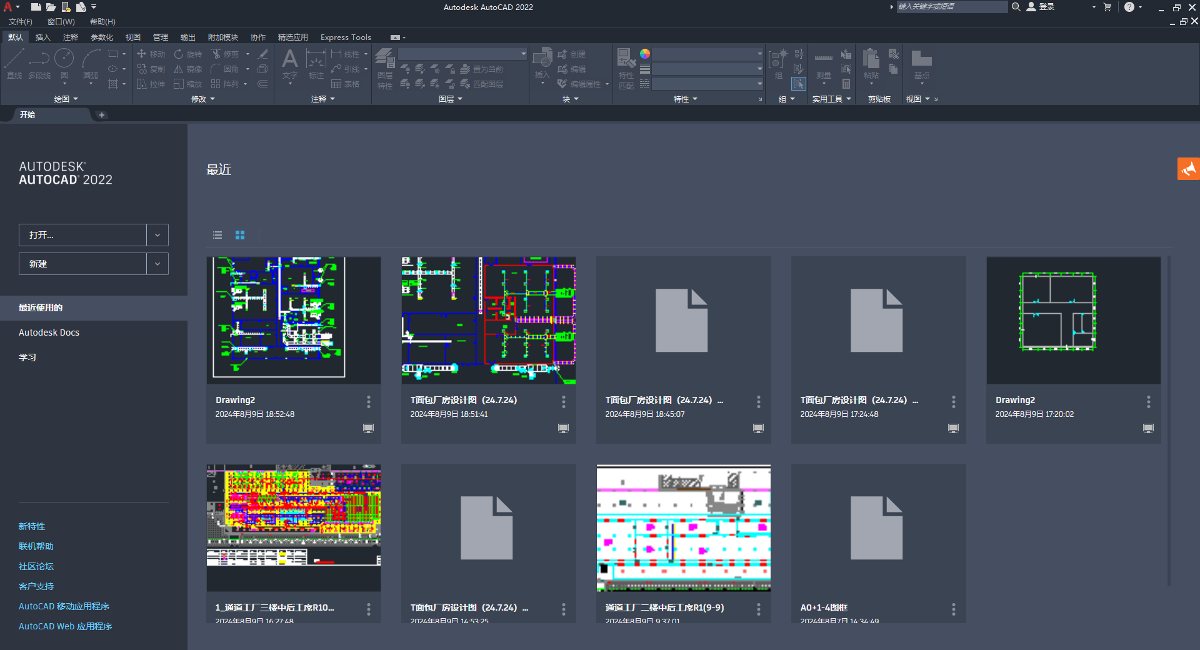The image size is (1200, 650).
Task: Click the 新建 button
Action: 82,264
